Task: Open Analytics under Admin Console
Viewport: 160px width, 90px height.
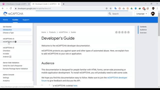Action: 6,80
